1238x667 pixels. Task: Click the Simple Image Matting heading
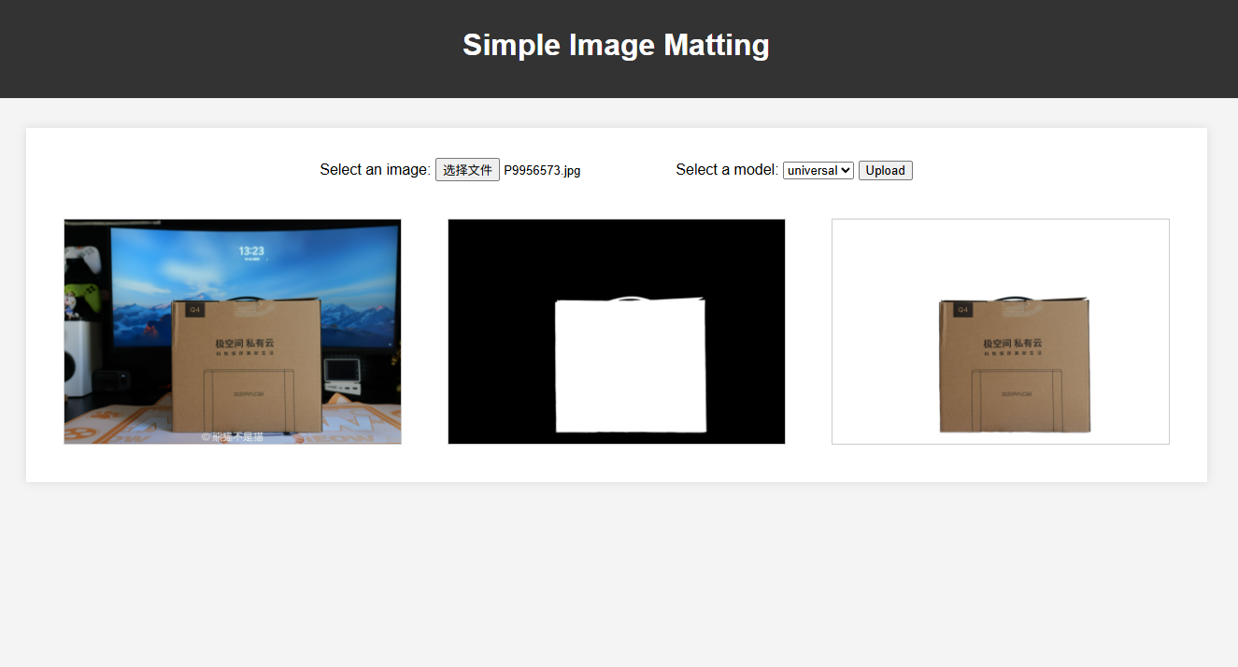point(617,45)
